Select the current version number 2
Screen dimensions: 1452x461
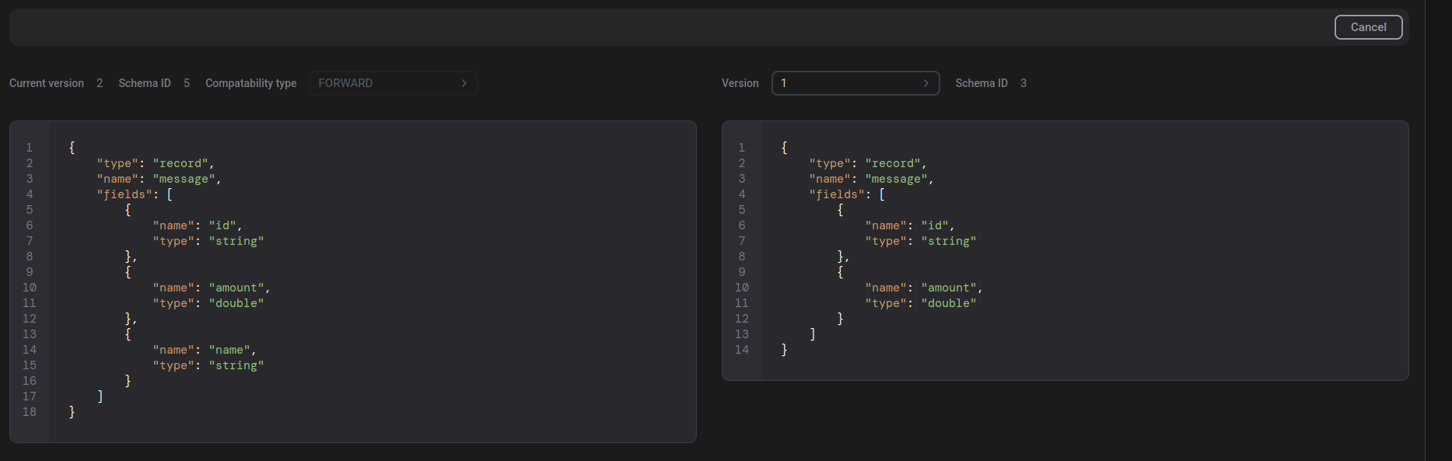[100, 83]
